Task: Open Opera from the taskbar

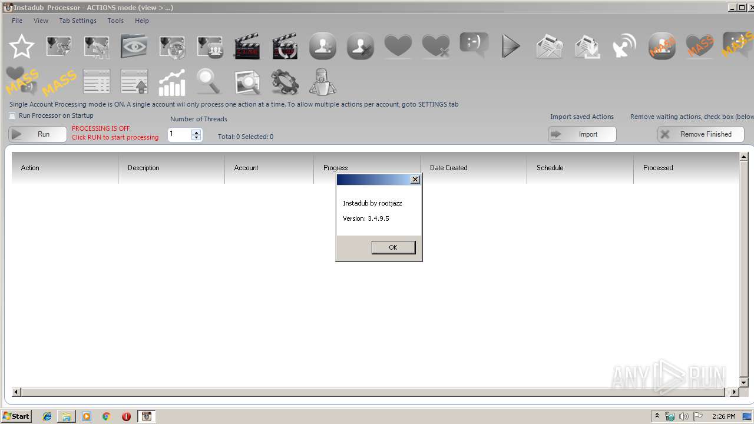Action: (126, 416)
